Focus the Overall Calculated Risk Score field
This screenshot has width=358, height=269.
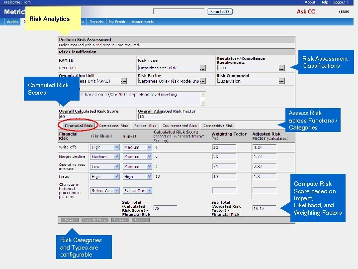pyautogui.click(x=71, y=117)
